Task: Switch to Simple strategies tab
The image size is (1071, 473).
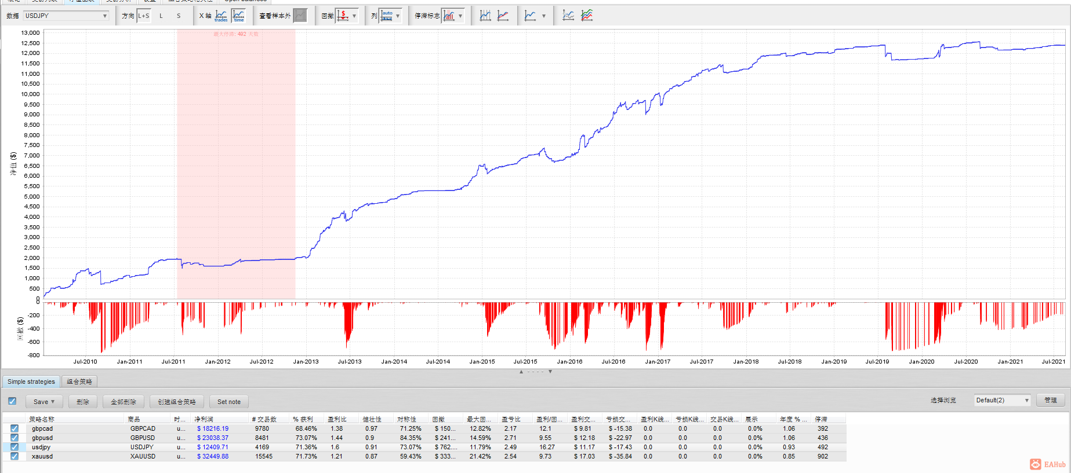Action: click(31, 382)
